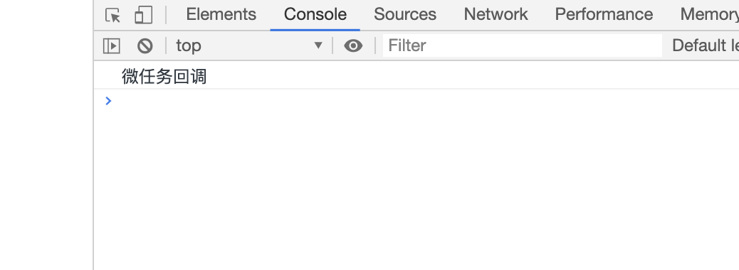Expand the Default levels dropdown
Screen dimensions: 739x270
click(705, 45)
